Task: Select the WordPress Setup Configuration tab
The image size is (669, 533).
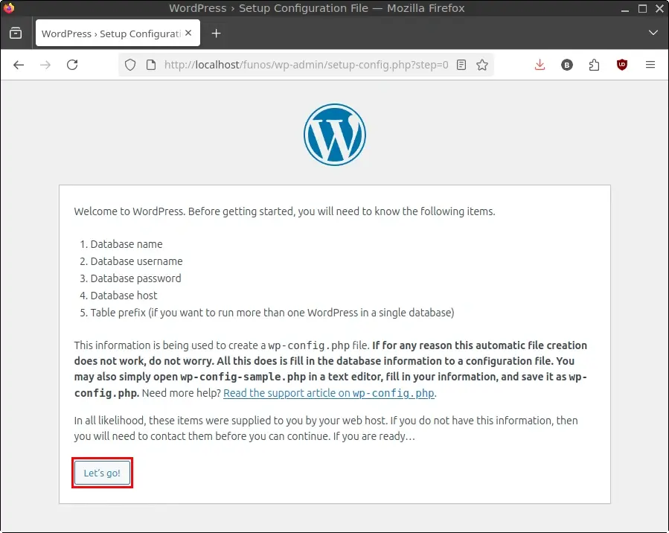Action: pos(118,33)
